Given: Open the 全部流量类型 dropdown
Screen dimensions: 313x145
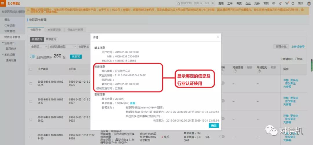Looking at the screenshot, I should (x=63, y=47).
